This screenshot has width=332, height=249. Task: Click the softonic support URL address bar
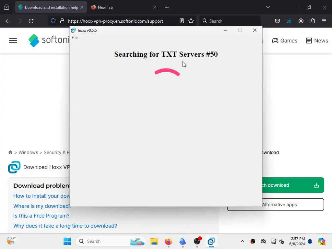(x=115, y=21)
